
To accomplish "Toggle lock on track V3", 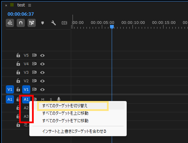I will [x=18, y=72].
